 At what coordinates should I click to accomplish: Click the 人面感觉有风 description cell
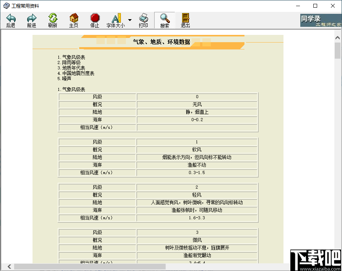[x=197, y=203]
